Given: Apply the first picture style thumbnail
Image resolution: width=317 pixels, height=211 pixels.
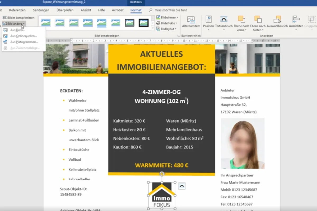Looking at the screenshot, I should click(x=46, y=23).
